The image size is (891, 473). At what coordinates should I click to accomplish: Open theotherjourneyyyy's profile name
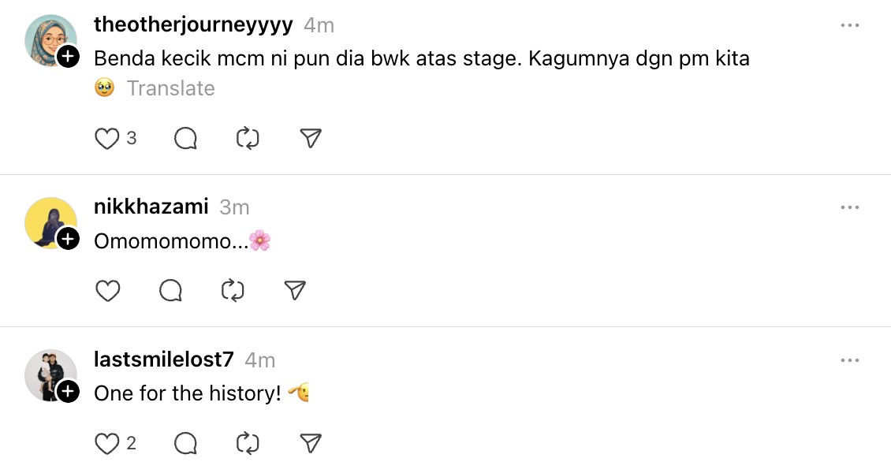(193, 25)
